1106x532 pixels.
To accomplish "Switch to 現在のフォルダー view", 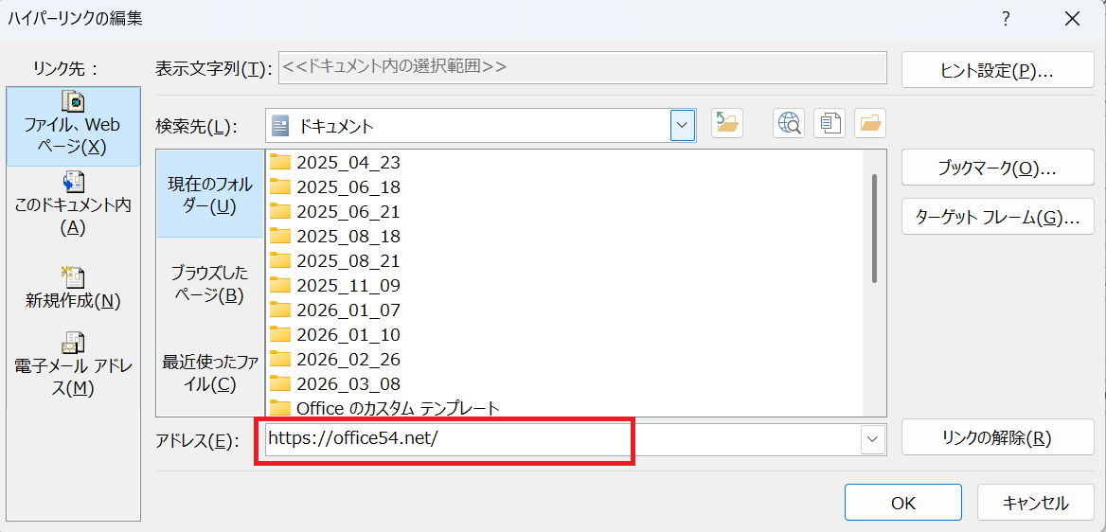I will click(210, 194).
